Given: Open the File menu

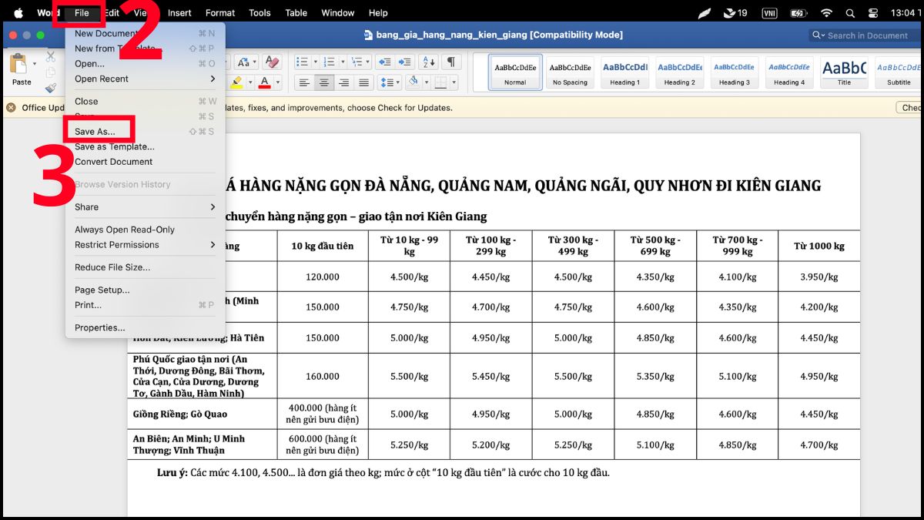Looking at the screenshot, I should pos(82,13).
